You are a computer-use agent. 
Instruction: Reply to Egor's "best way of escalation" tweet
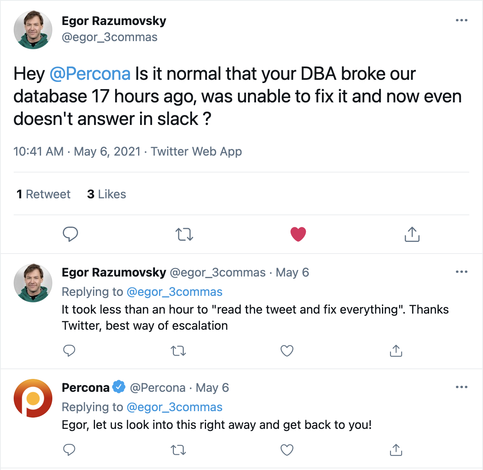click(x=69, y=351)
